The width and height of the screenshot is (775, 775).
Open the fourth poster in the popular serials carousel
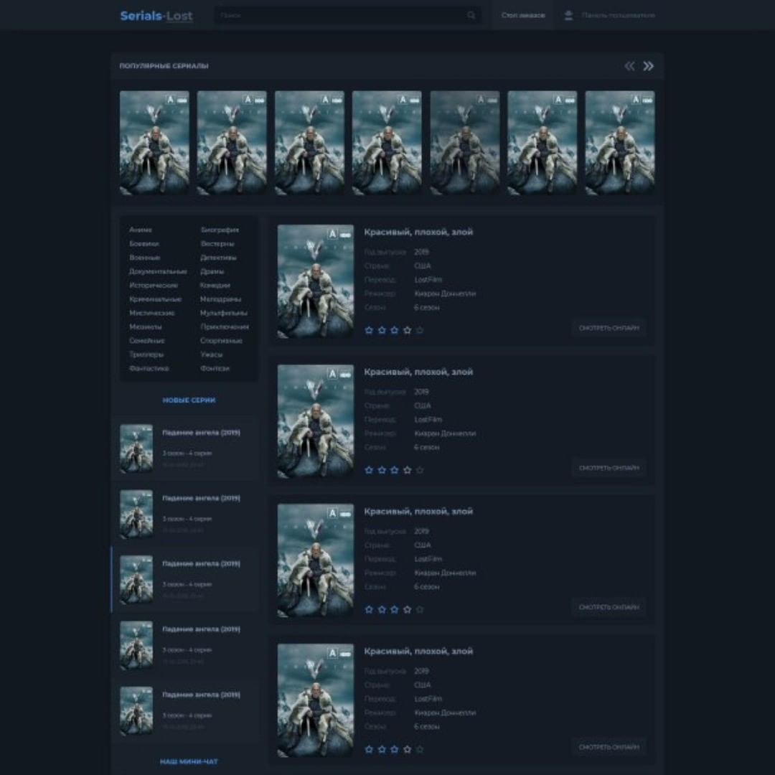coord(387,142)
